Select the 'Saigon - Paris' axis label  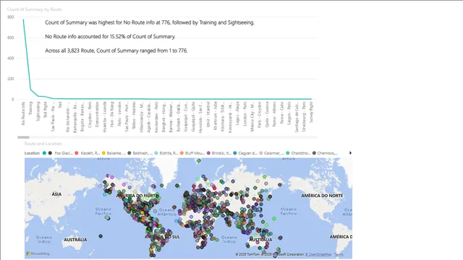coord(289,113)
